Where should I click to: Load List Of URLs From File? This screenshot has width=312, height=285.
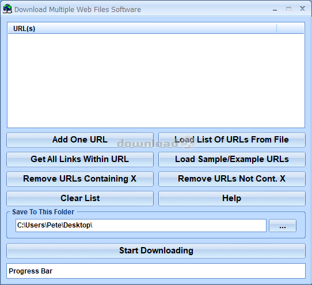[x=232, y=140]
